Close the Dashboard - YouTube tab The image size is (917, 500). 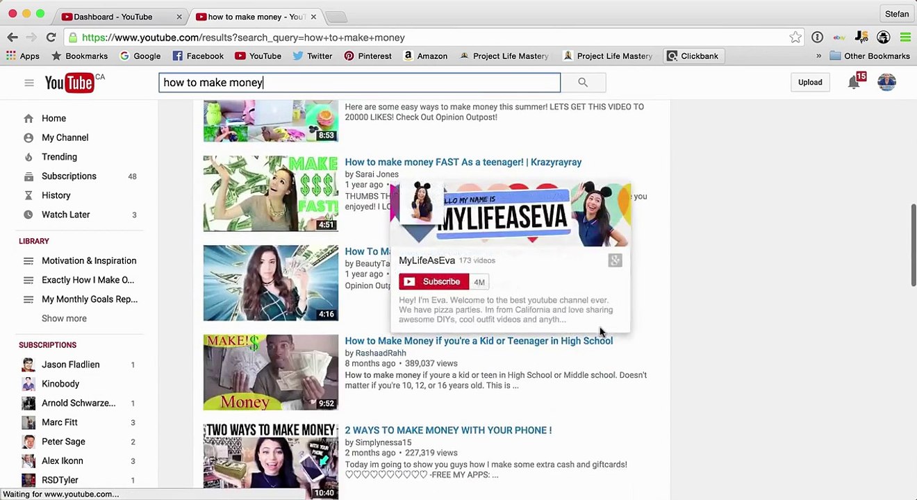pos(179,17)
